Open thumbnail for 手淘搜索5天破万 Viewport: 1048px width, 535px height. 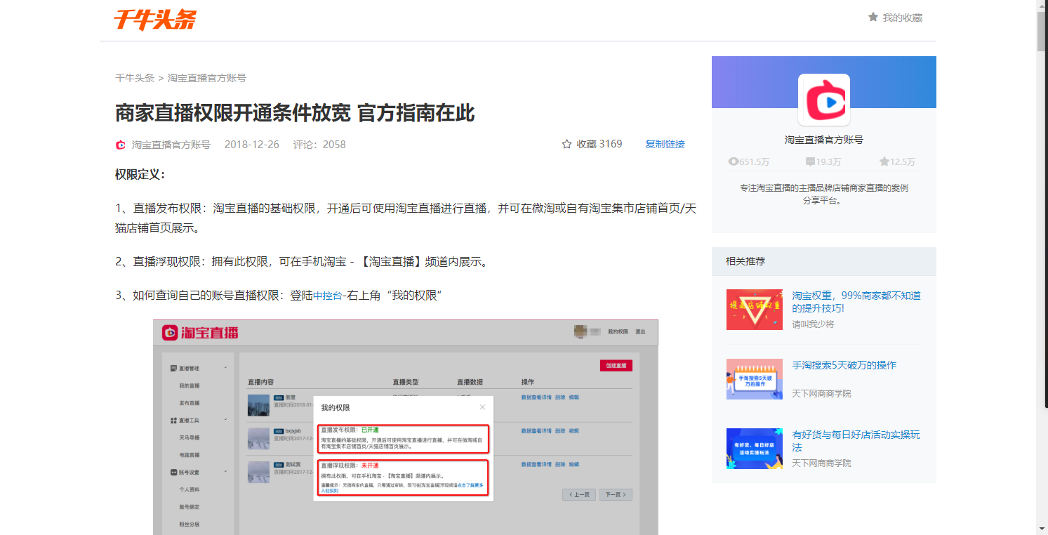coord(755,379)
